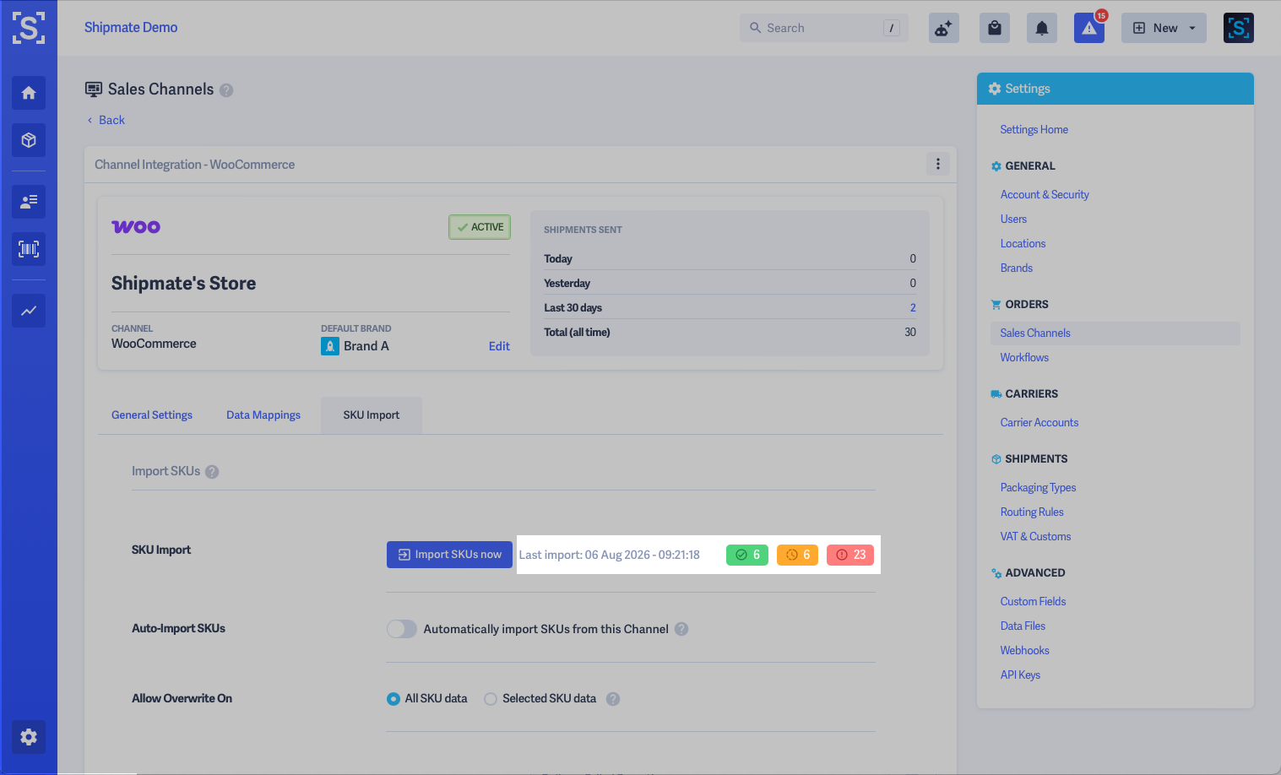Open Workflows settings
The height and width of the screenshot is (775, 1281).
click(x=1025, y=357)
